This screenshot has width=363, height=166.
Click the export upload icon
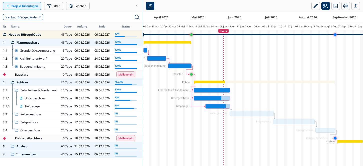pyautogui.click(x=356, y=6)
